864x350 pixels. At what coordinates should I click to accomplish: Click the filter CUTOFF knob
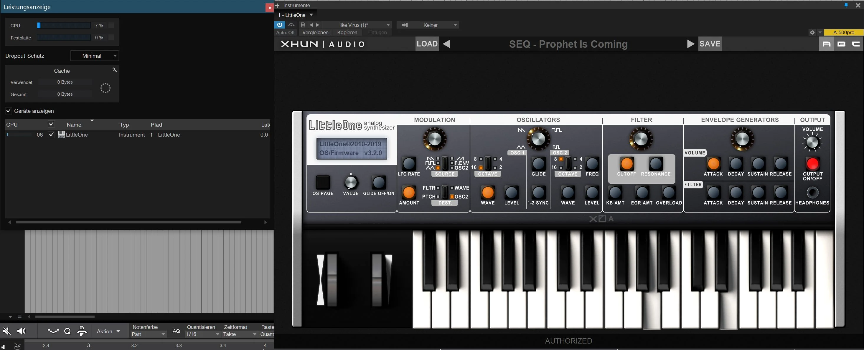pyautogui.click(x=626, y=164)
